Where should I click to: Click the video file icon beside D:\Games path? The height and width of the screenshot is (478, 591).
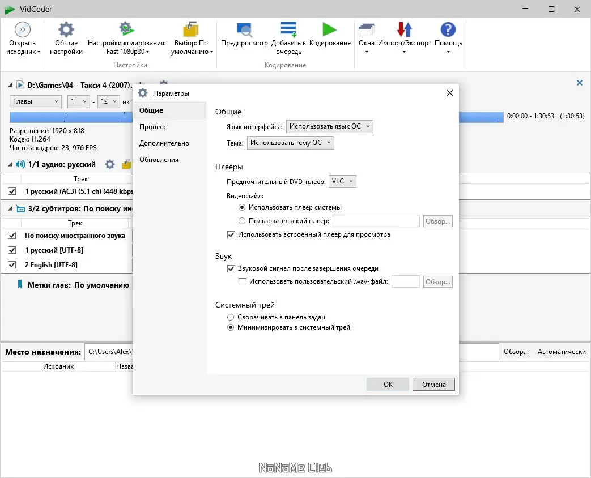coord(20,85)
